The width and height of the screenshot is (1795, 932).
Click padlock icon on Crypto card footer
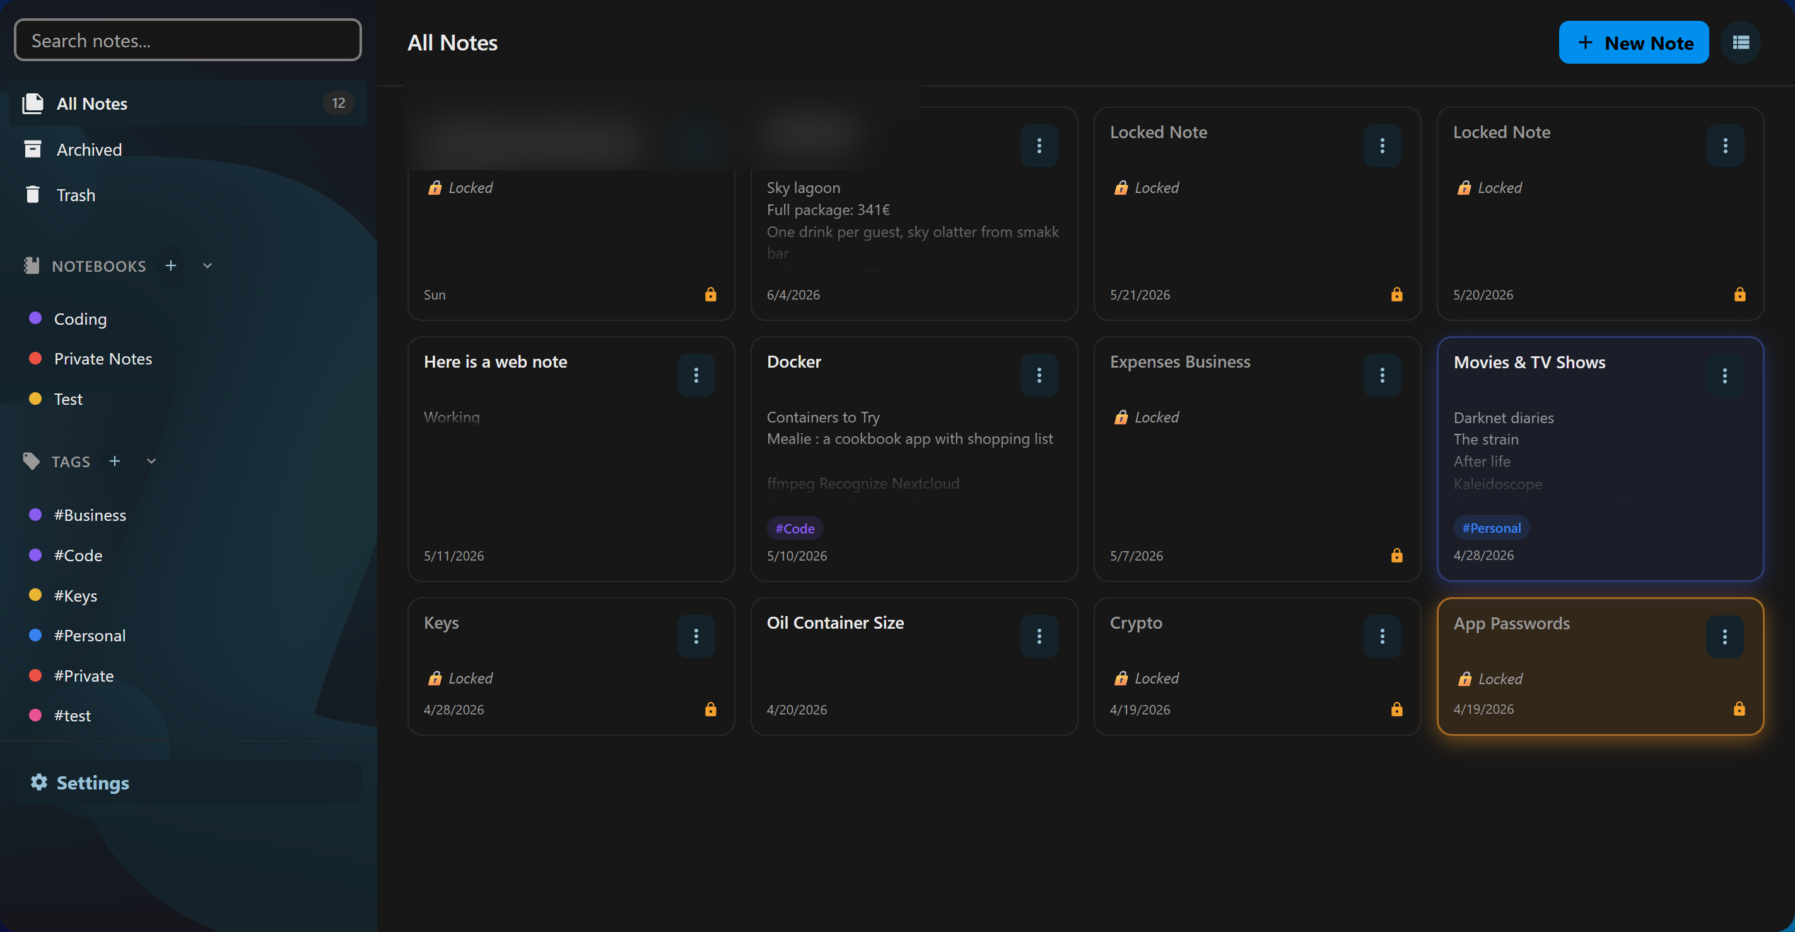pyautogui.click(x=1396, y=709)
